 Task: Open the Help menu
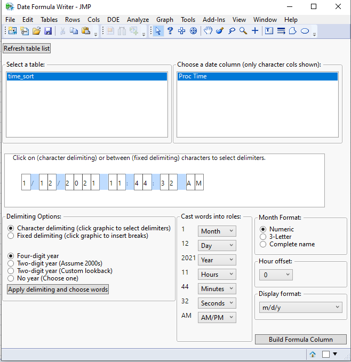tap(291, 20)
